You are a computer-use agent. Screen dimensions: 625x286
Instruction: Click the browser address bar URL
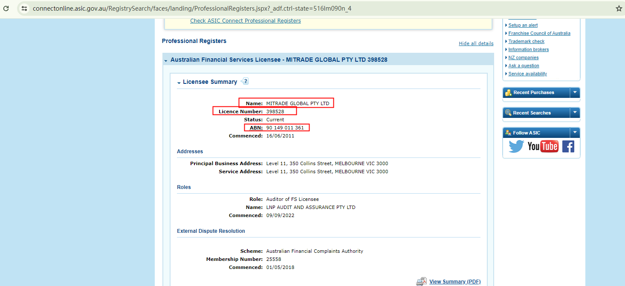192,9
